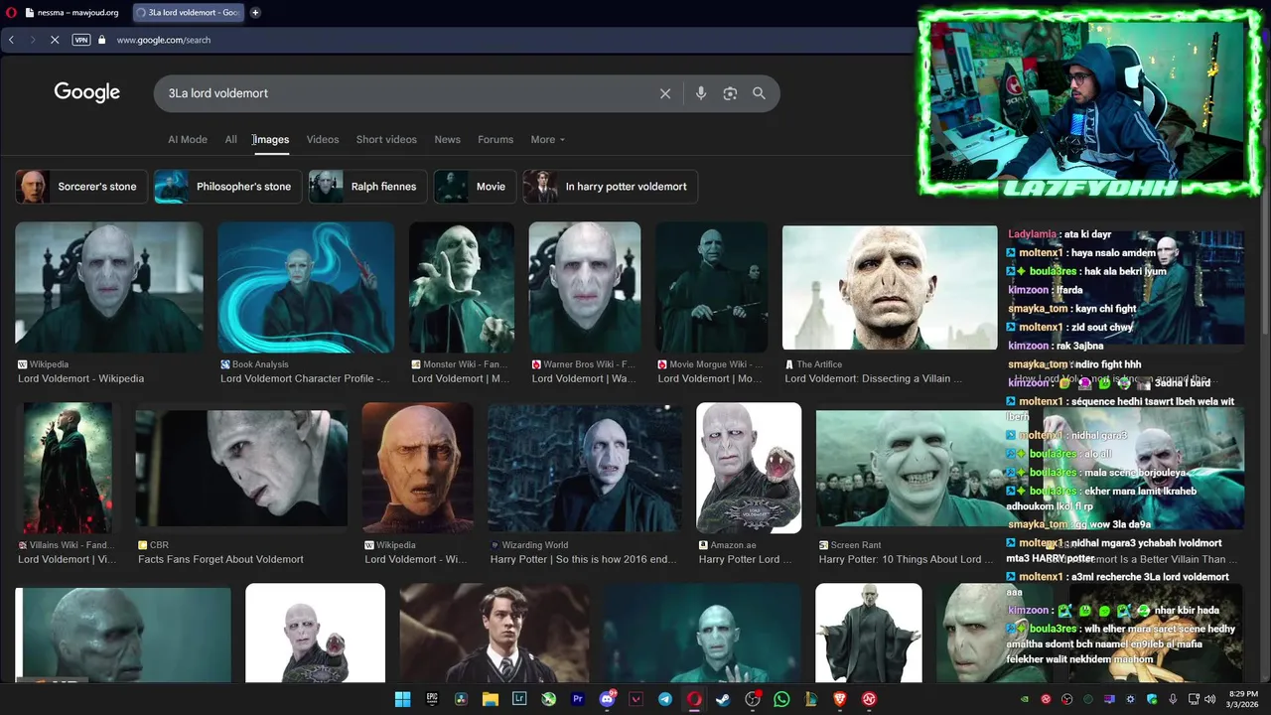1271x715 pixels.
Task: Open Lord Voldemort: Dissecting a Villain link
Action: click(874, 378)
